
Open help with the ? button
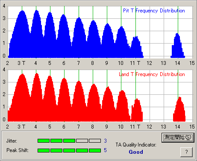pos(186,152)
